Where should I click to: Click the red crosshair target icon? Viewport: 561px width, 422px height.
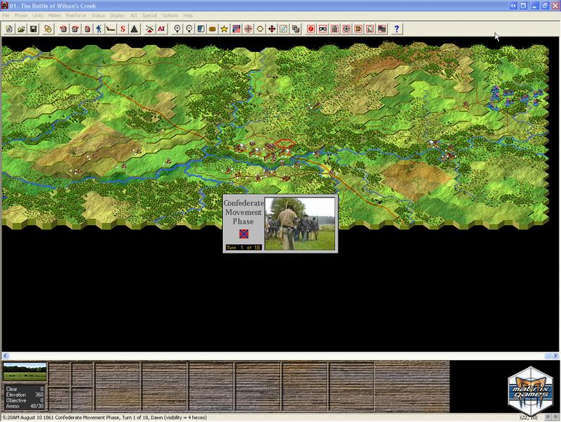point(248,29)
